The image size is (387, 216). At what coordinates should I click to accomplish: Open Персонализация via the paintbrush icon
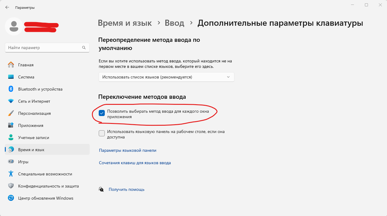click(x=11, y=113)
